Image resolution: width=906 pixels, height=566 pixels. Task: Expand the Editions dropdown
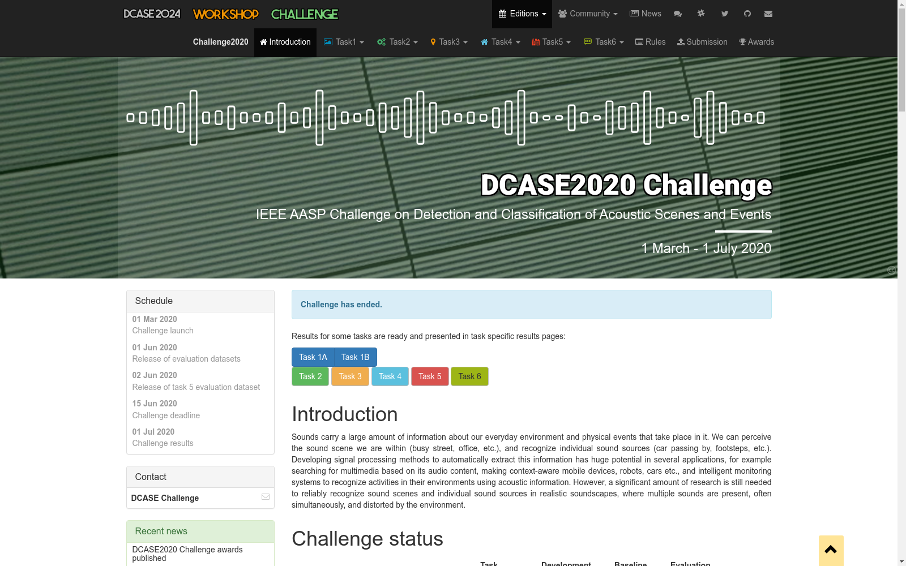[x=522, y=14]
